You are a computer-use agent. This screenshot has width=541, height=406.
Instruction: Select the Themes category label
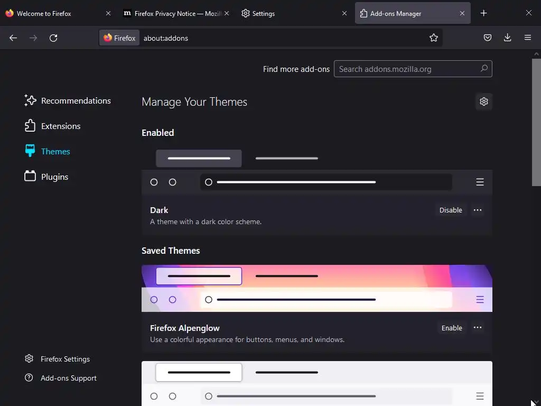pyautogui.click(x=55, y=151)
